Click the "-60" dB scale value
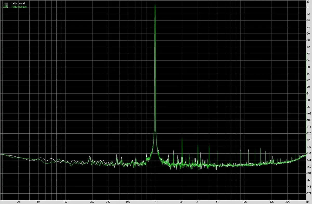This screenshot has width=312, height=204. click(309, 67)
